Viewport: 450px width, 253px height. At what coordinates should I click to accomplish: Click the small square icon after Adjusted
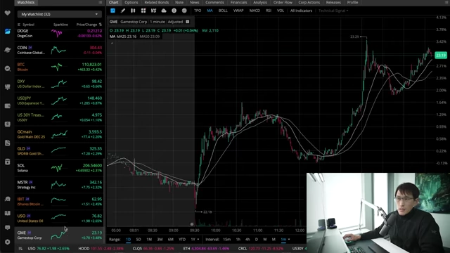pyautogui.click(x=188, y=22)
